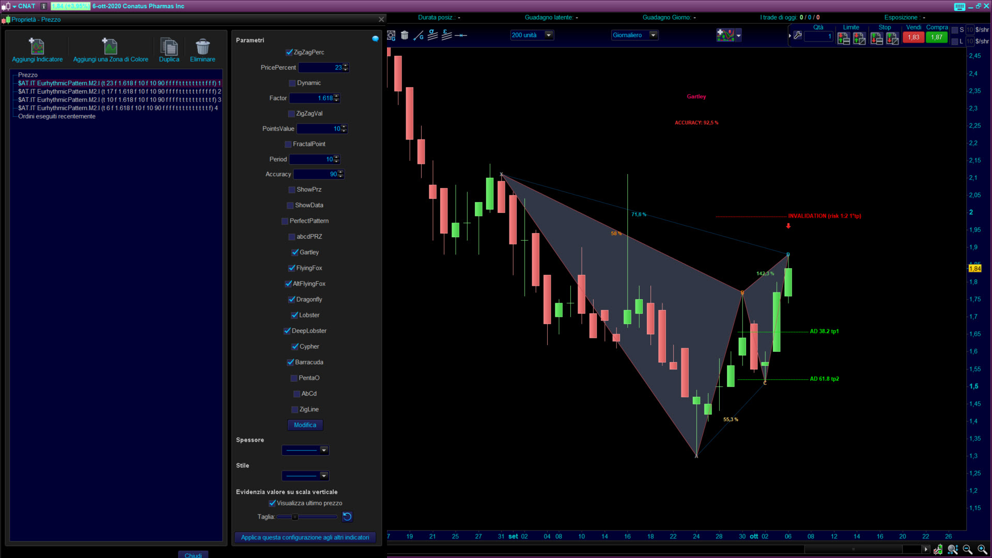Open the Giornaliero timeframe dropdown

[x=653, y=35]
